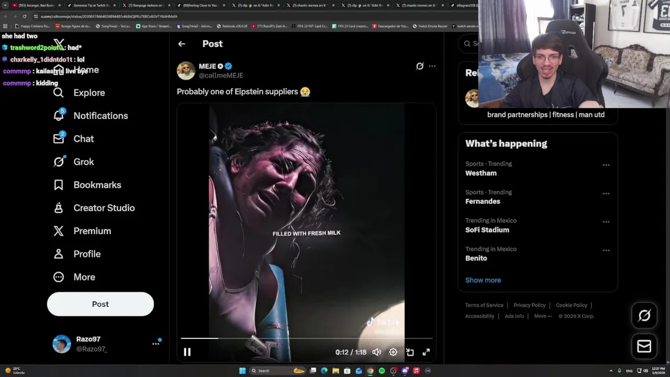Screen dimensions: 670x377
Task: Click the Notifications bell icon
Action: (x=59, y=116)
